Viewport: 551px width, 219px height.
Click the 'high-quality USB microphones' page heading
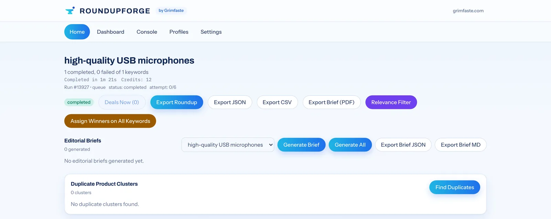click(x=129, y=61)
